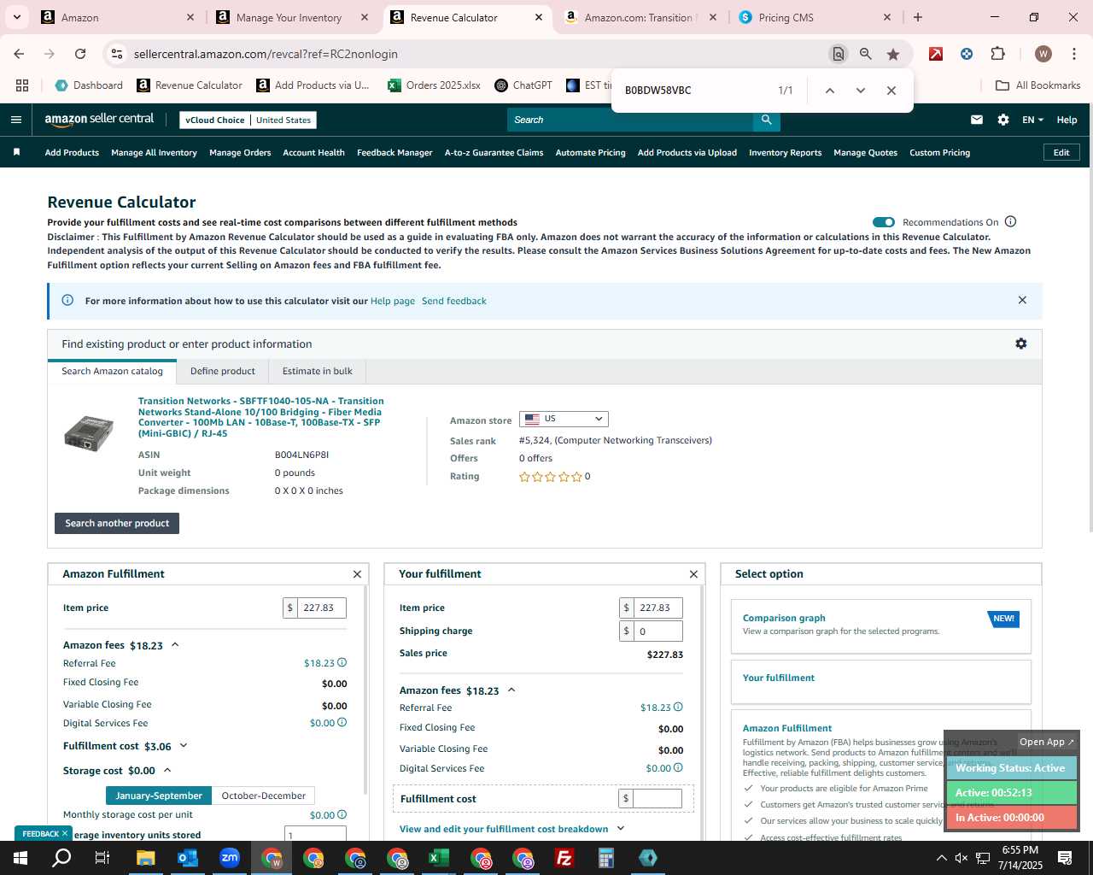Click the Edit button in nav bar

point(1061,152)
